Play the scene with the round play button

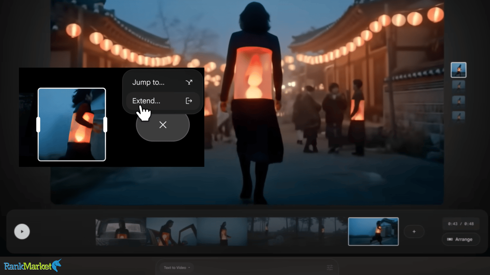[22, 232]
